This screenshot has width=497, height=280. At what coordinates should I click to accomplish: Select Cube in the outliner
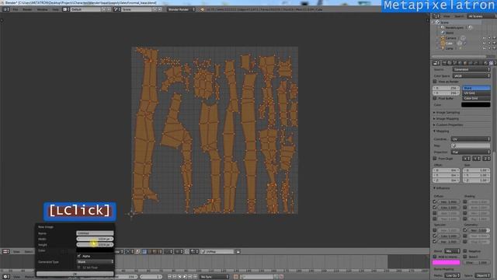(x=449, y=44)
